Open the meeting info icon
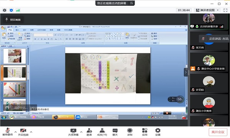This screenshot has width=230, height=138. click(5, 10)
